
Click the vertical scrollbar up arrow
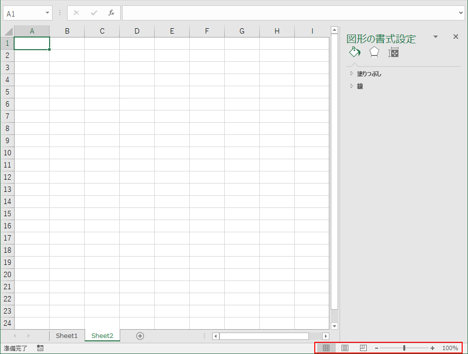[x=334, y=30]
